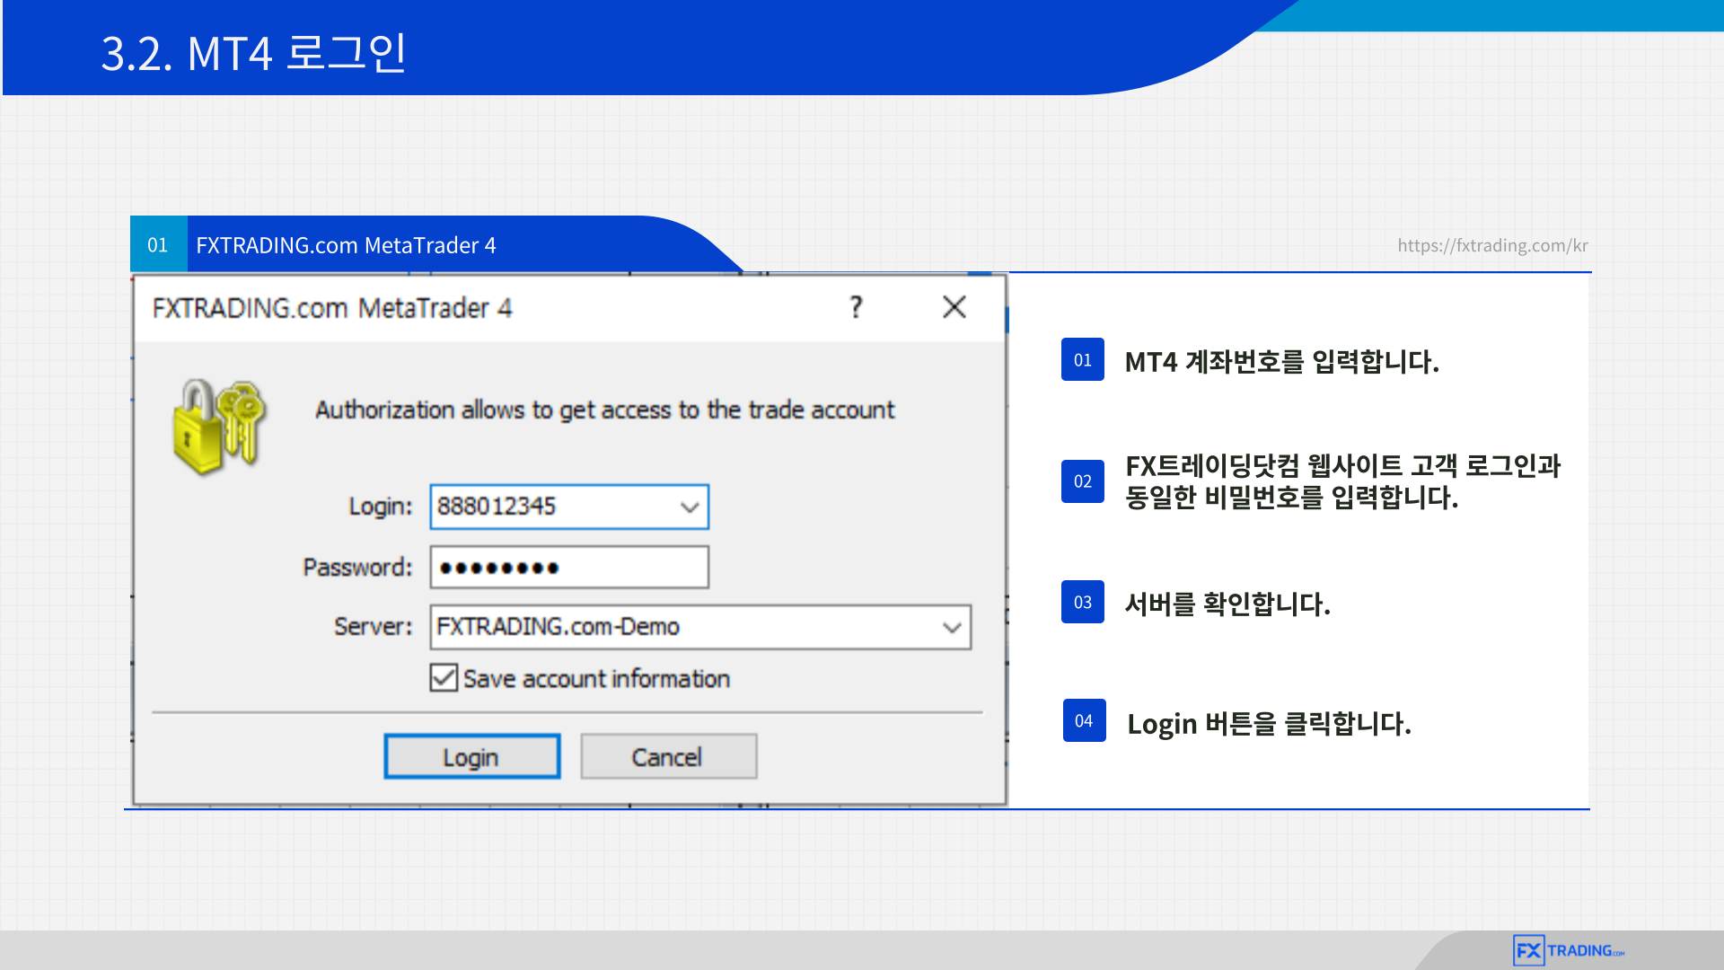This screenshot has height=970, width=1724.
Task: Click the blue banner caption FXTRADING.com MetaTrader 4
Action: (x=346, y=245)
